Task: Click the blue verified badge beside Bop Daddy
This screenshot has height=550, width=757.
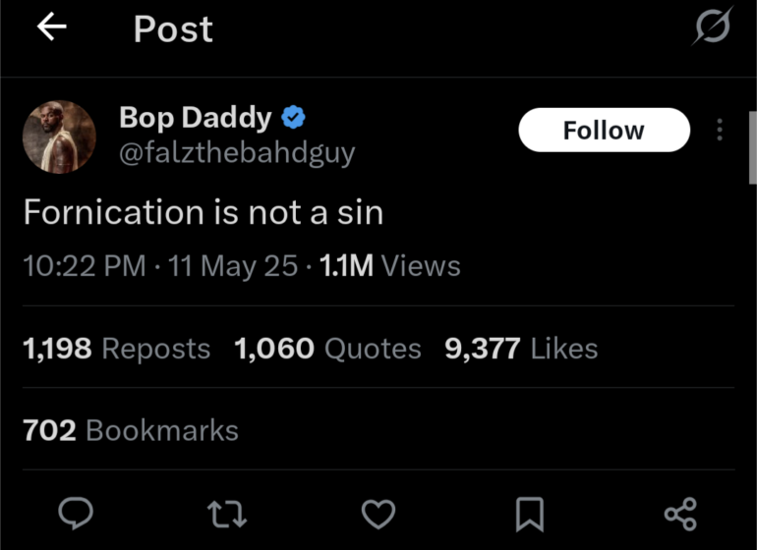Action: 293,119
